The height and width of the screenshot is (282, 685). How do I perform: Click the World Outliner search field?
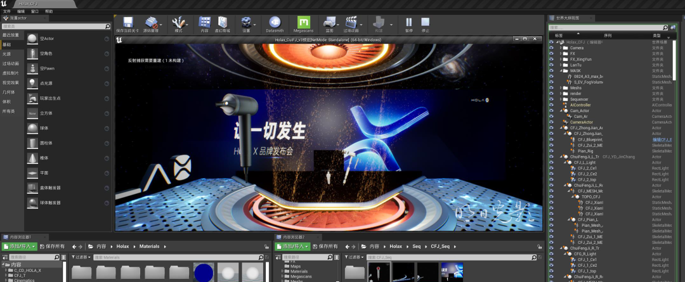pyautogui.click(x=608, y=27)
